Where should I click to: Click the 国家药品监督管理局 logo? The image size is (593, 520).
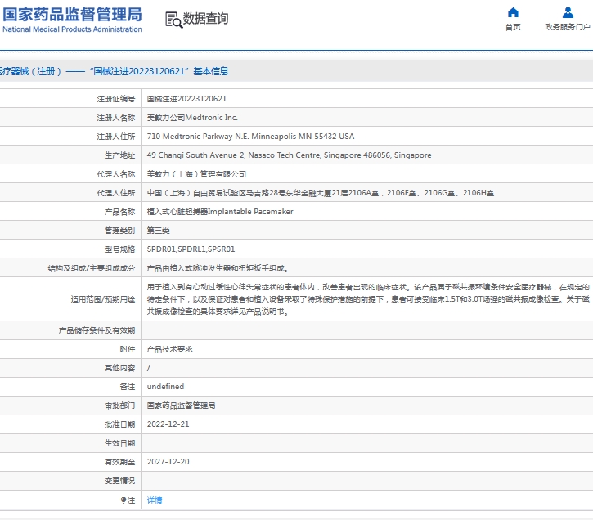point(72,15)
